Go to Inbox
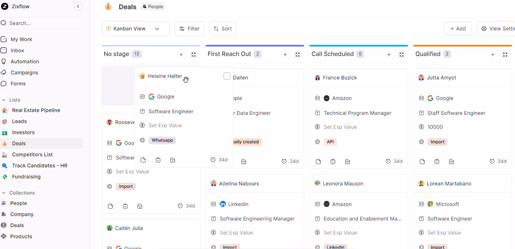This screenshot has width=515, height=249. pyautogui.click(x=17, y=51)
